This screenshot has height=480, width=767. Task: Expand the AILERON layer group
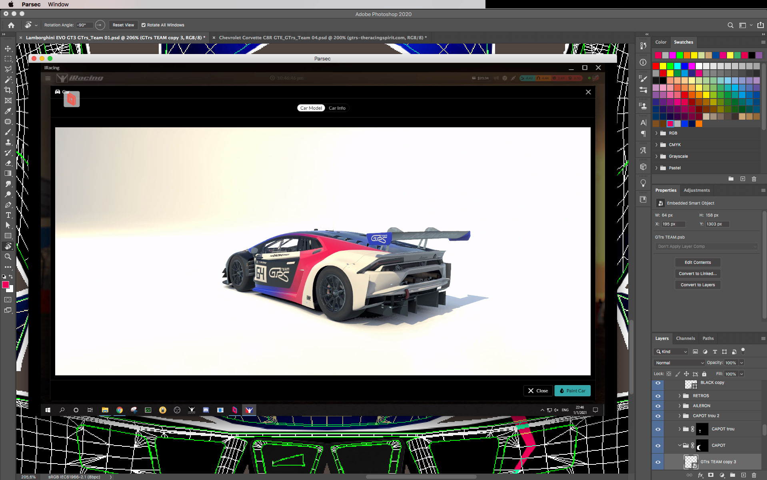[679, 406]
